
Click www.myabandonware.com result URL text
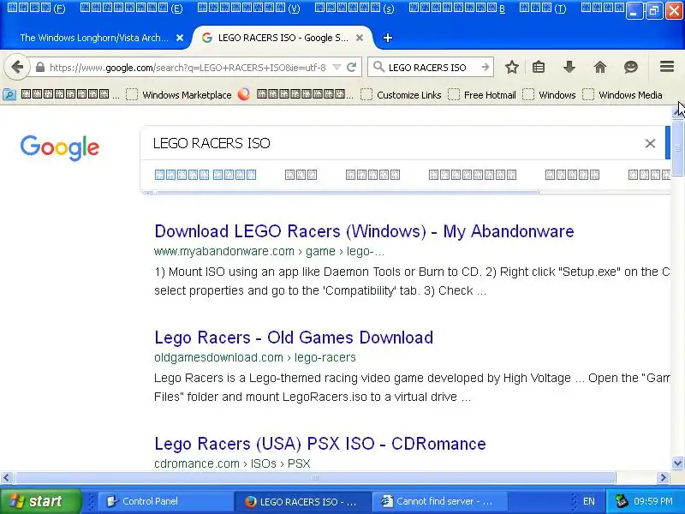tap(269, 251)
